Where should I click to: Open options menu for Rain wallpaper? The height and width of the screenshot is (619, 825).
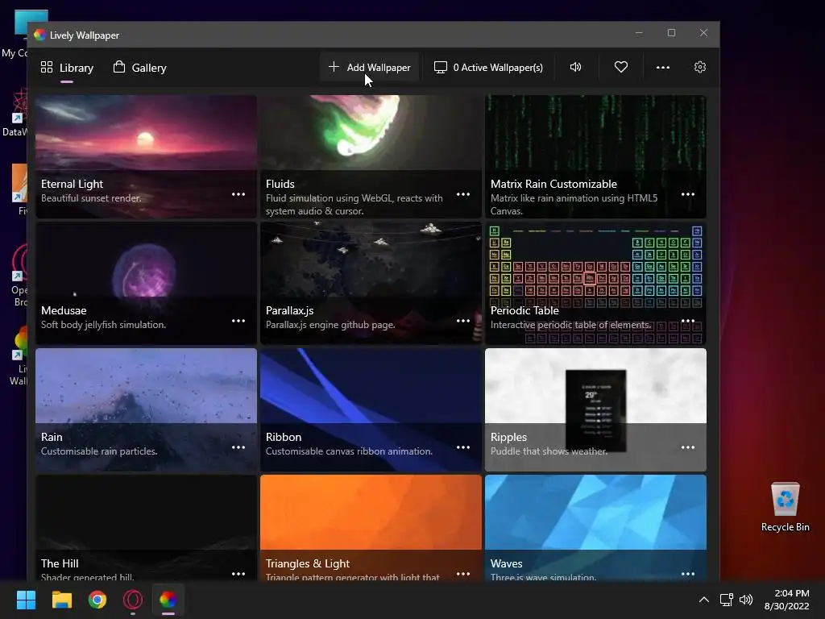238,447
